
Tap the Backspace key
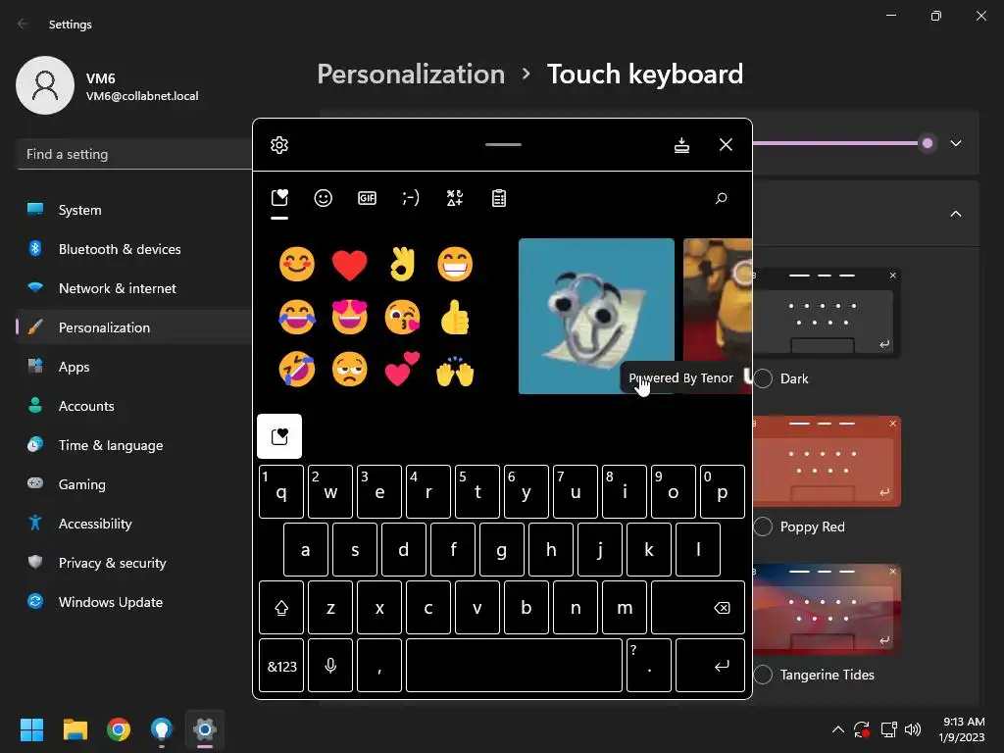(x=698, y=608)
